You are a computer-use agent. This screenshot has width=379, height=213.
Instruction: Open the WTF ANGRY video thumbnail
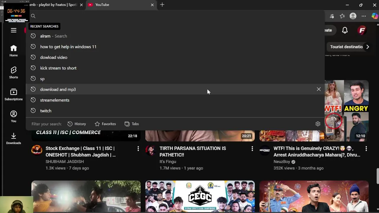[347, 111]
